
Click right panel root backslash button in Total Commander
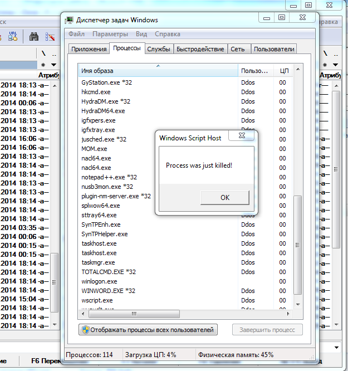326,53
